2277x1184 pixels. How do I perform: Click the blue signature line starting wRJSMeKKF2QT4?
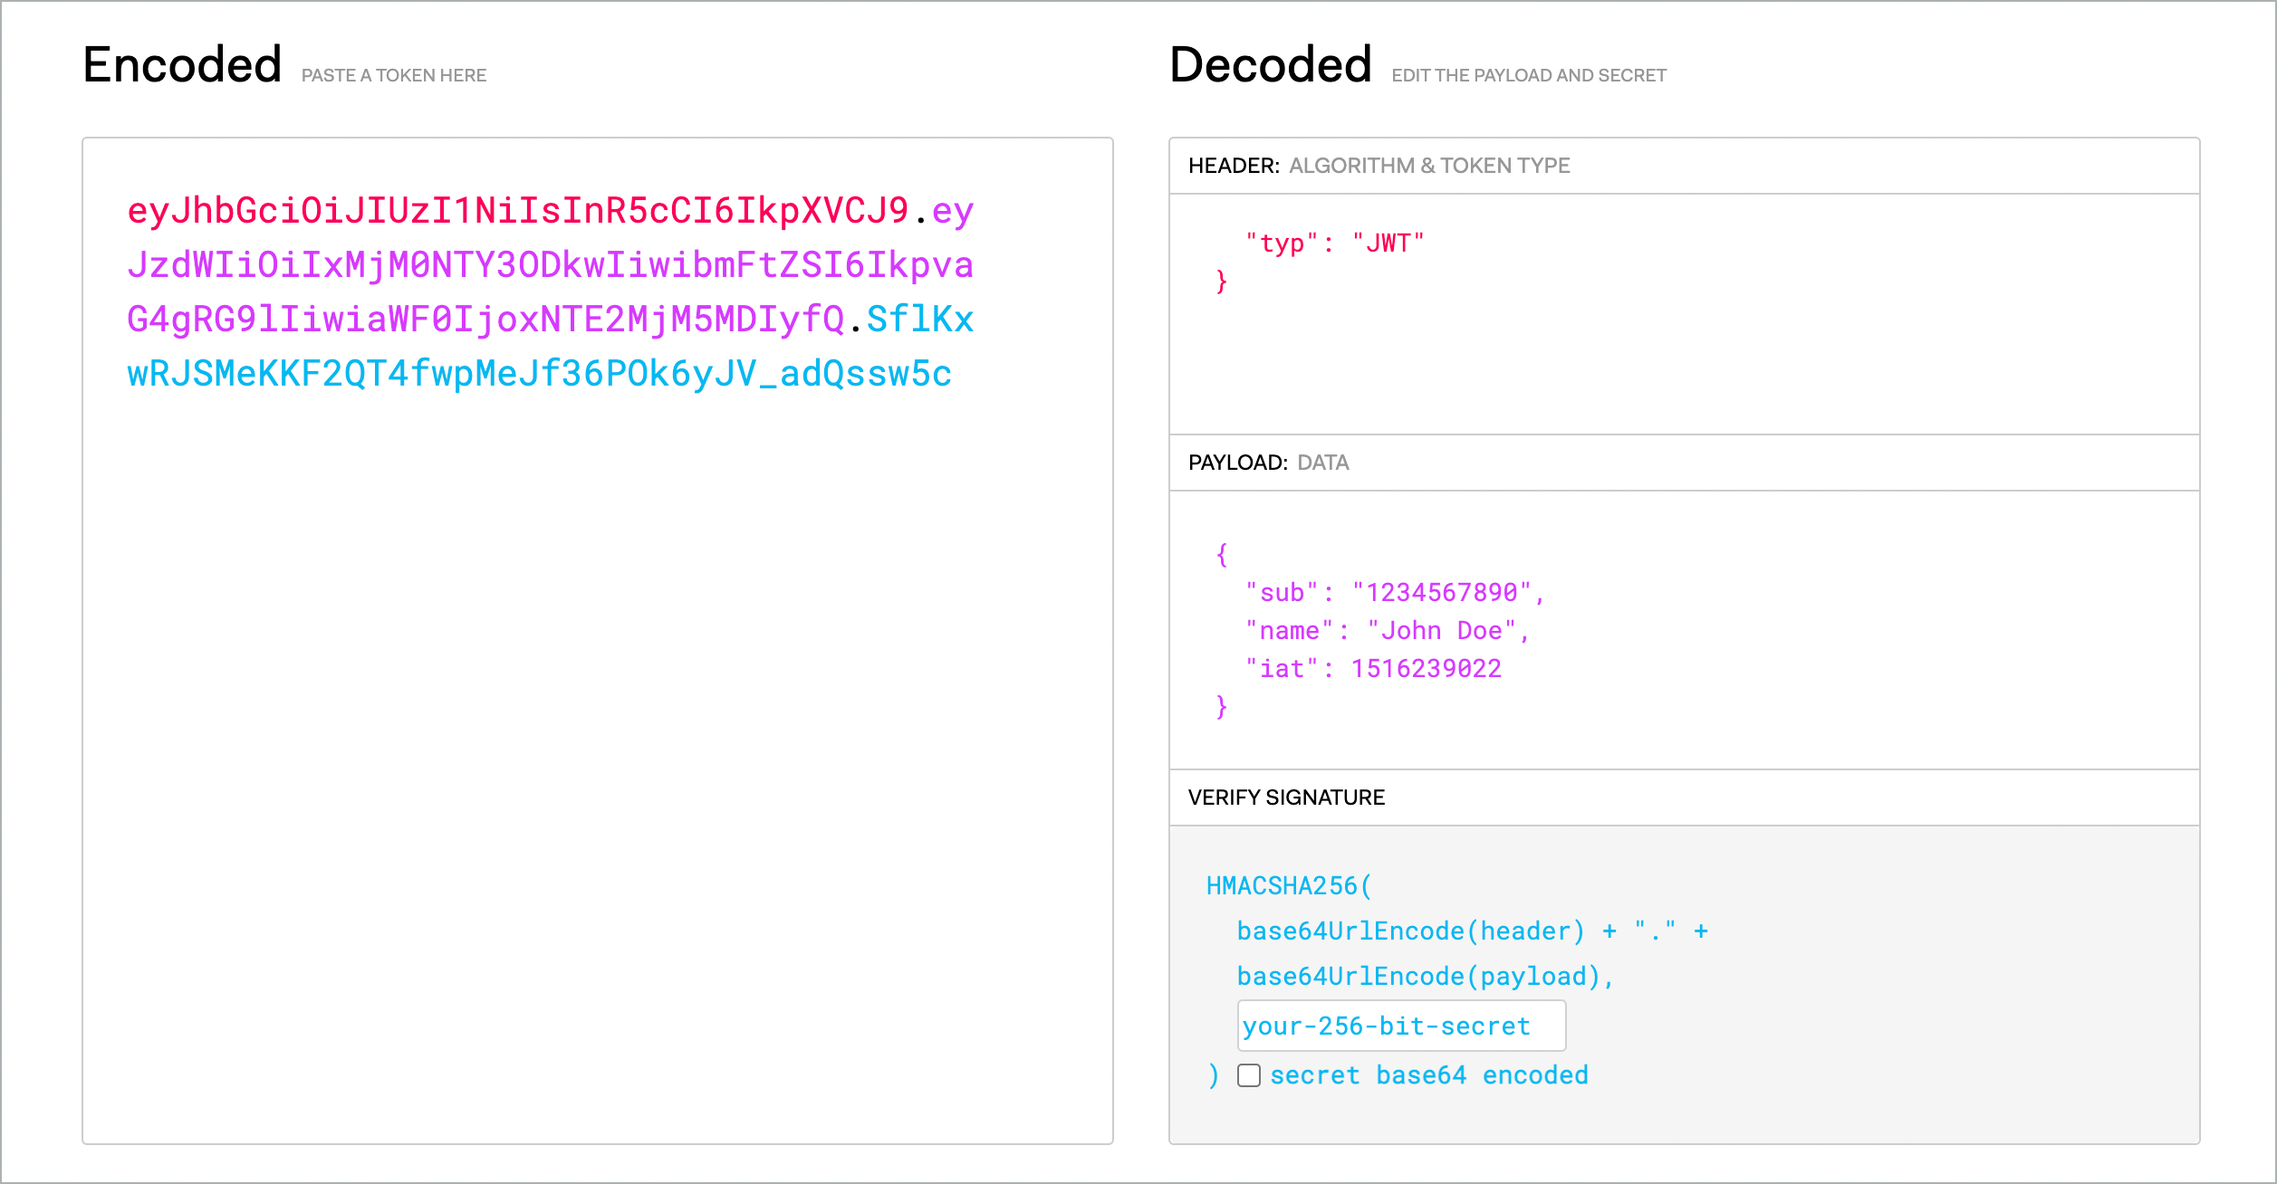pos(539,374)
